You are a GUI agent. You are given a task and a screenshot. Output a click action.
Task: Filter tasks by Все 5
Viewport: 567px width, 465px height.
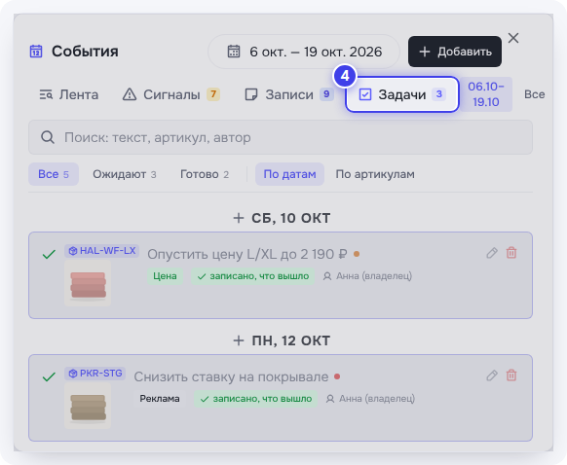54,174
